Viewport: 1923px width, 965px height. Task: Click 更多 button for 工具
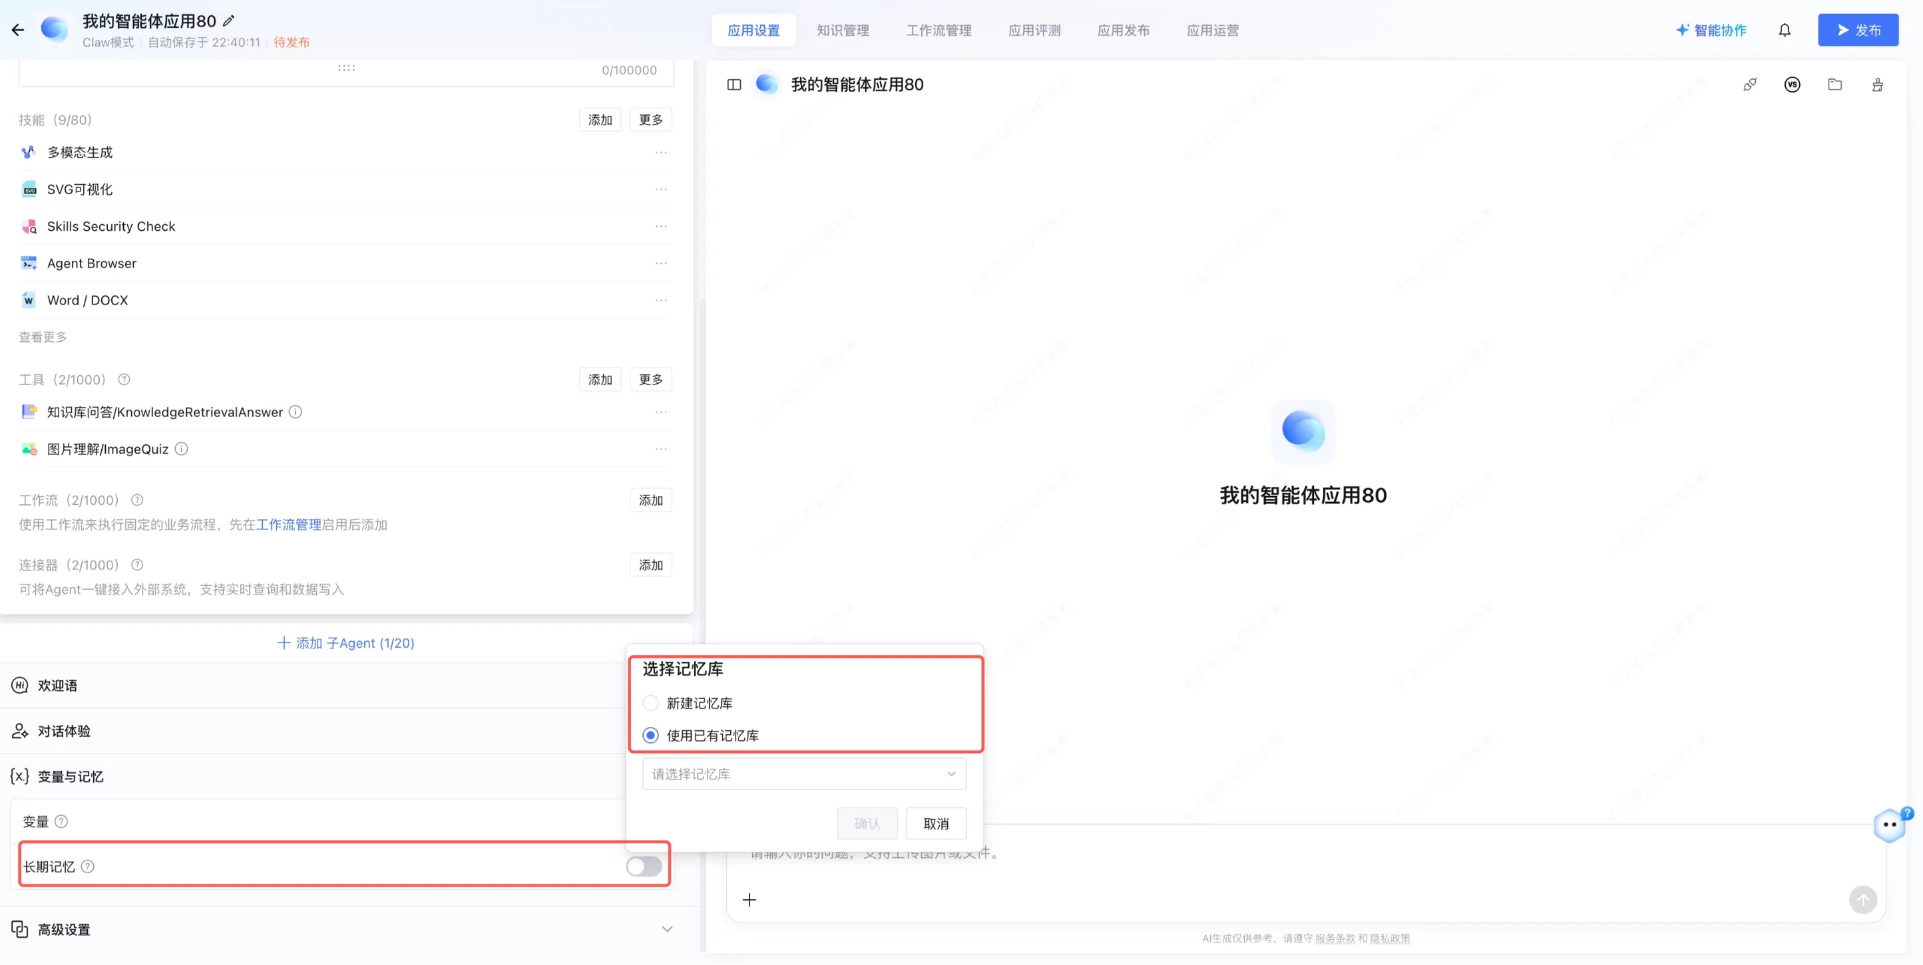click(x=650, y=380)
